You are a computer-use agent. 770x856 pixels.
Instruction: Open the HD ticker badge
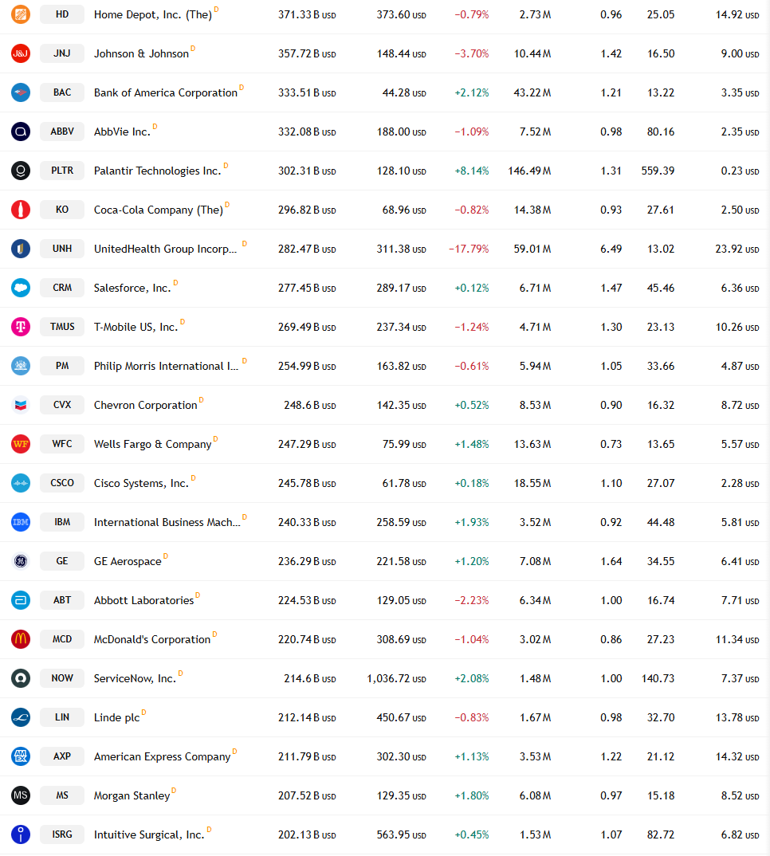coord(62,14)
